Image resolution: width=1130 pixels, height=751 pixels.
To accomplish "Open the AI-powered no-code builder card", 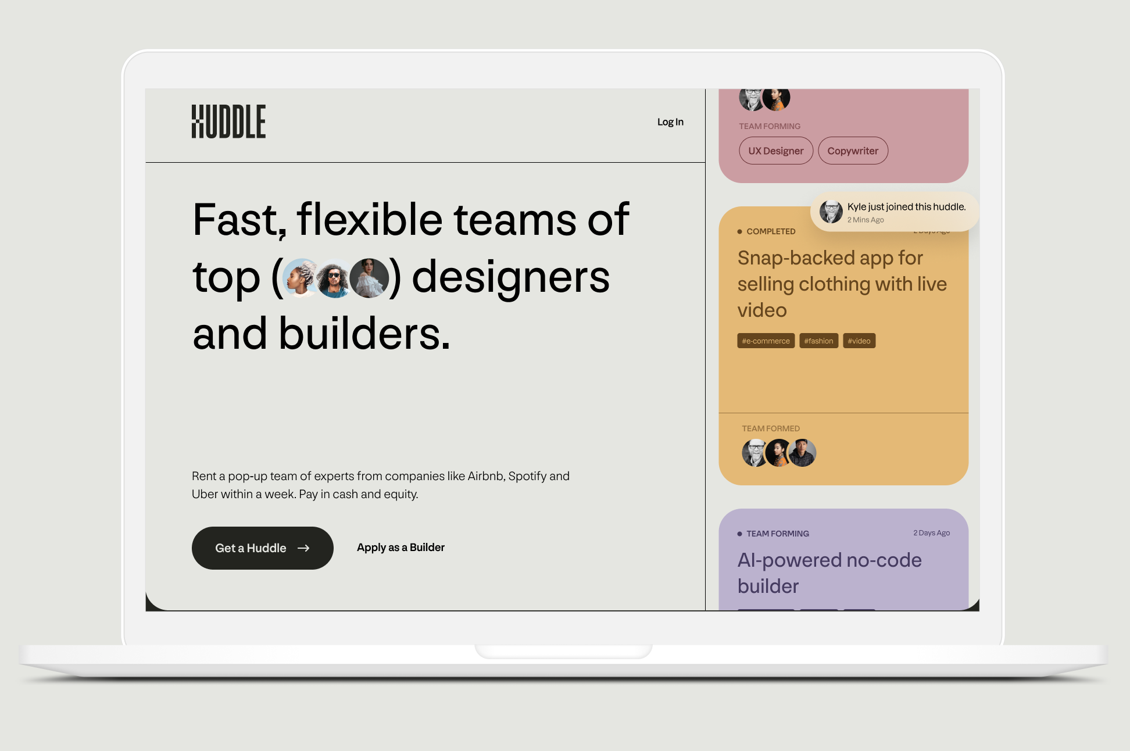I will [x=843, y=560].
